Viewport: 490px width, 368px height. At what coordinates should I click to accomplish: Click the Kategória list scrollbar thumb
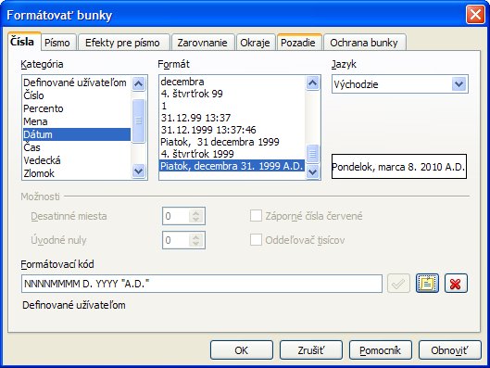click(x=138, y=121)
